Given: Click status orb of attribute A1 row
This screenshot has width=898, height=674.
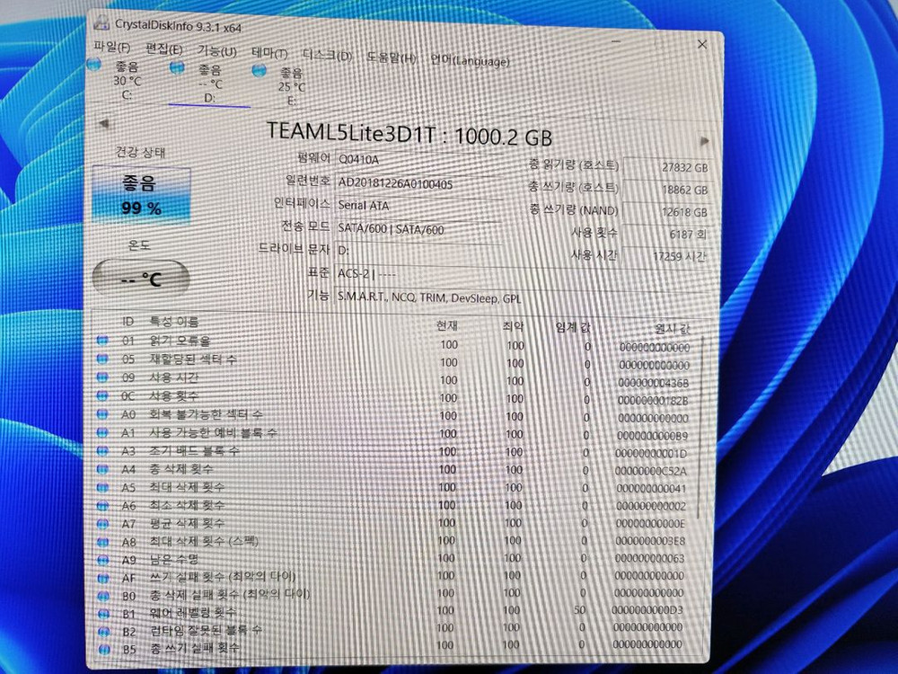Looking at the screenshot, I should (x=102, y=432).
